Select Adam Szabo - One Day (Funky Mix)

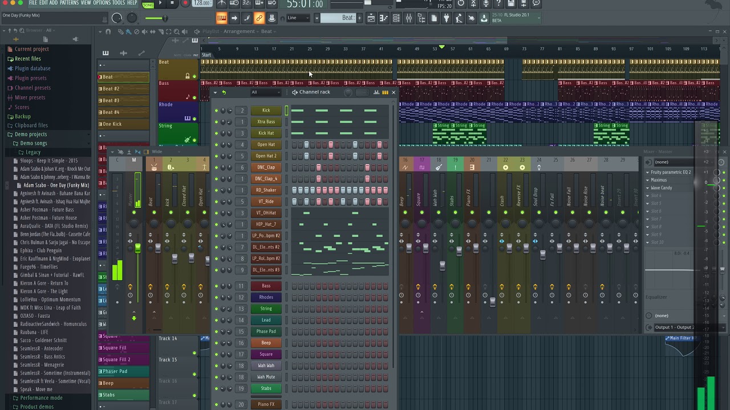tap(56, 186)
